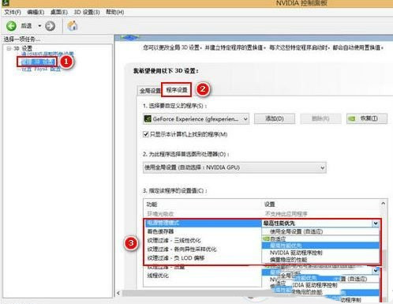Click the Home icon in the toolbar
Screen dimensions: 393x304
pyautogui.click(x=73, y=26)
